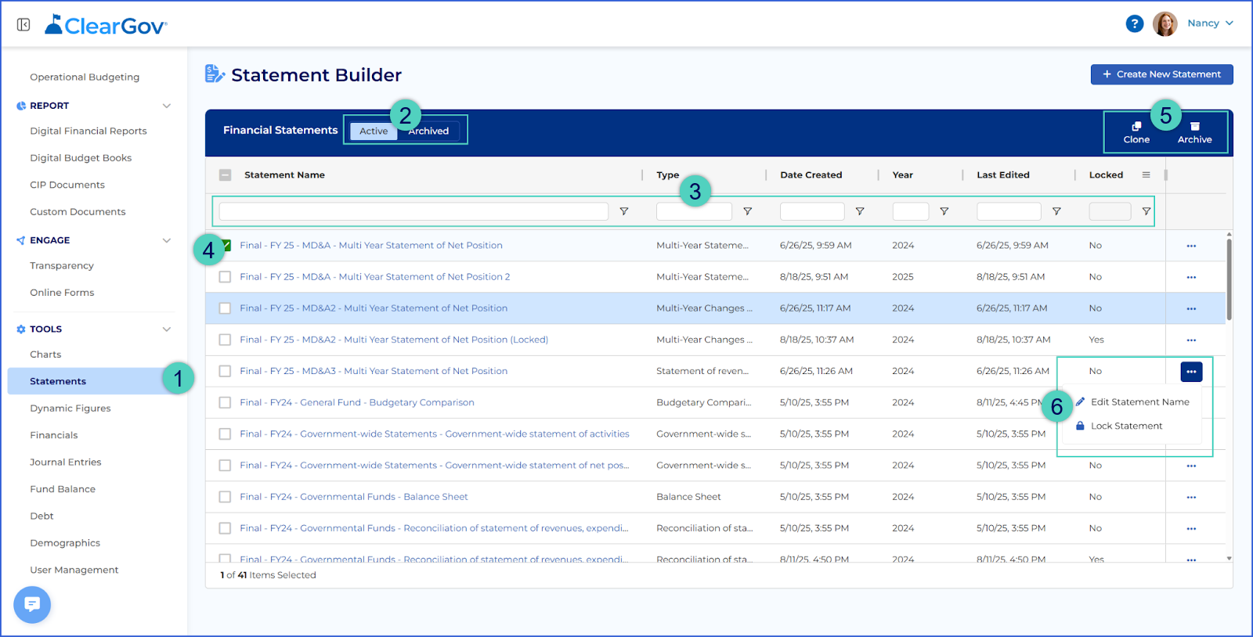Open the Governmental Funds Balance Sheet link
Image resolution: width=1253 pixels, height=637 pixels.
click(354, 497)
